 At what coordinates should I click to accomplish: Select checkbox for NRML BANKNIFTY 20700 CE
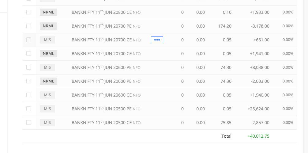(28, 54)
